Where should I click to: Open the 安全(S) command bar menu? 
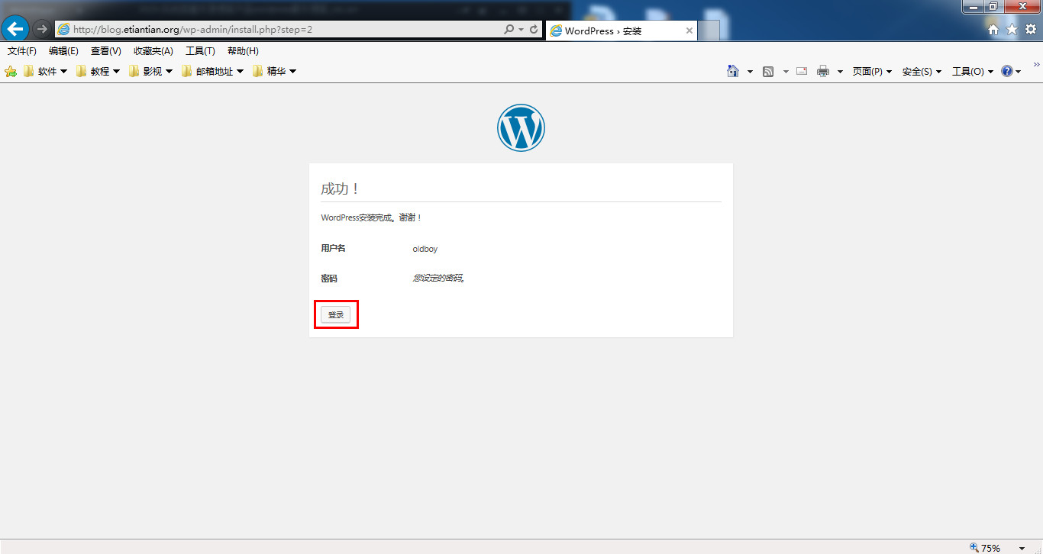(922, 71)
